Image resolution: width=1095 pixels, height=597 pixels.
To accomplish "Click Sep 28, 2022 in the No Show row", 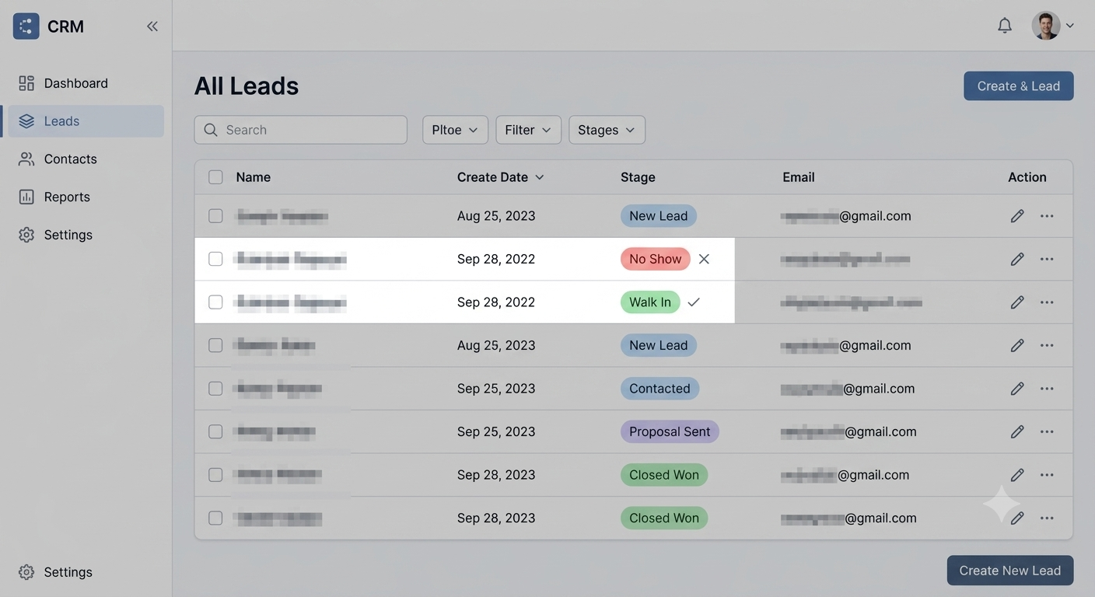I will (x=496, y=259).
